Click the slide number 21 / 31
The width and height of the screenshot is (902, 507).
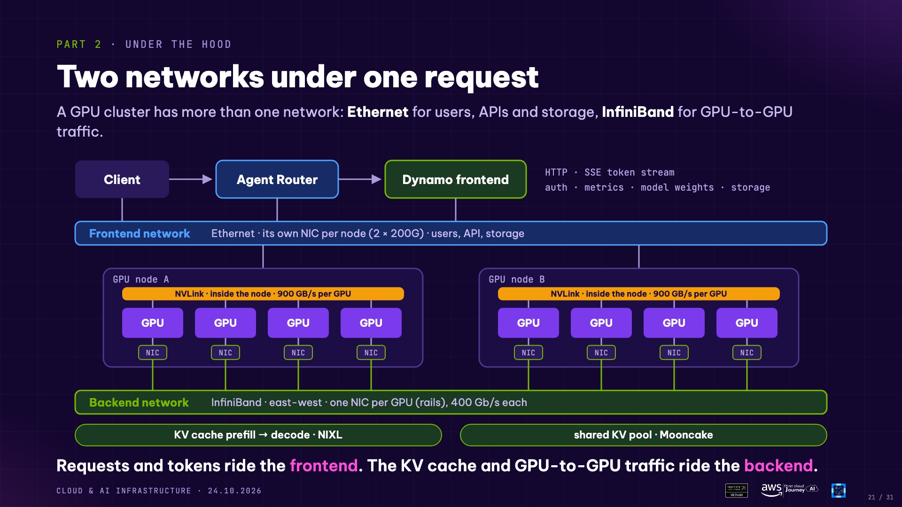point(880,497)
